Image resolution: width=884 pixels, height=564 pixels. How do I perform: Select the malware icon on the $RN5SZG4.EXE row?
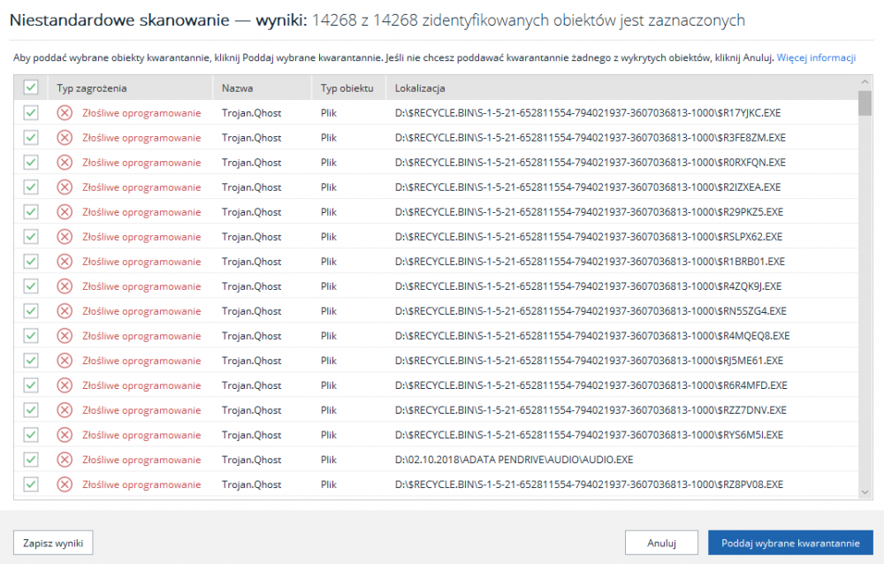click(x=64, y=310)
